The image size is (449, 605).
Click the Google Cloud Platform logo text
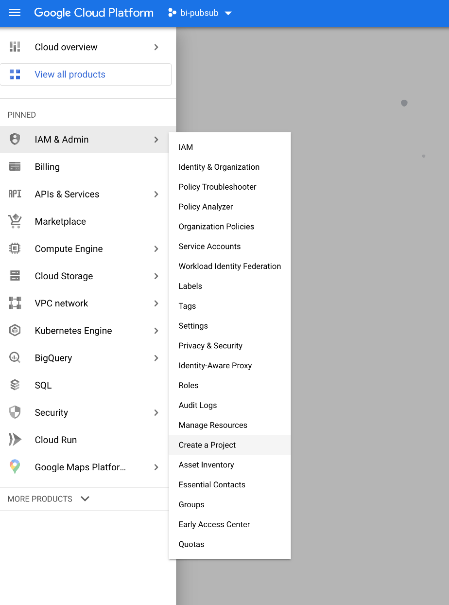tap(94, 13)
